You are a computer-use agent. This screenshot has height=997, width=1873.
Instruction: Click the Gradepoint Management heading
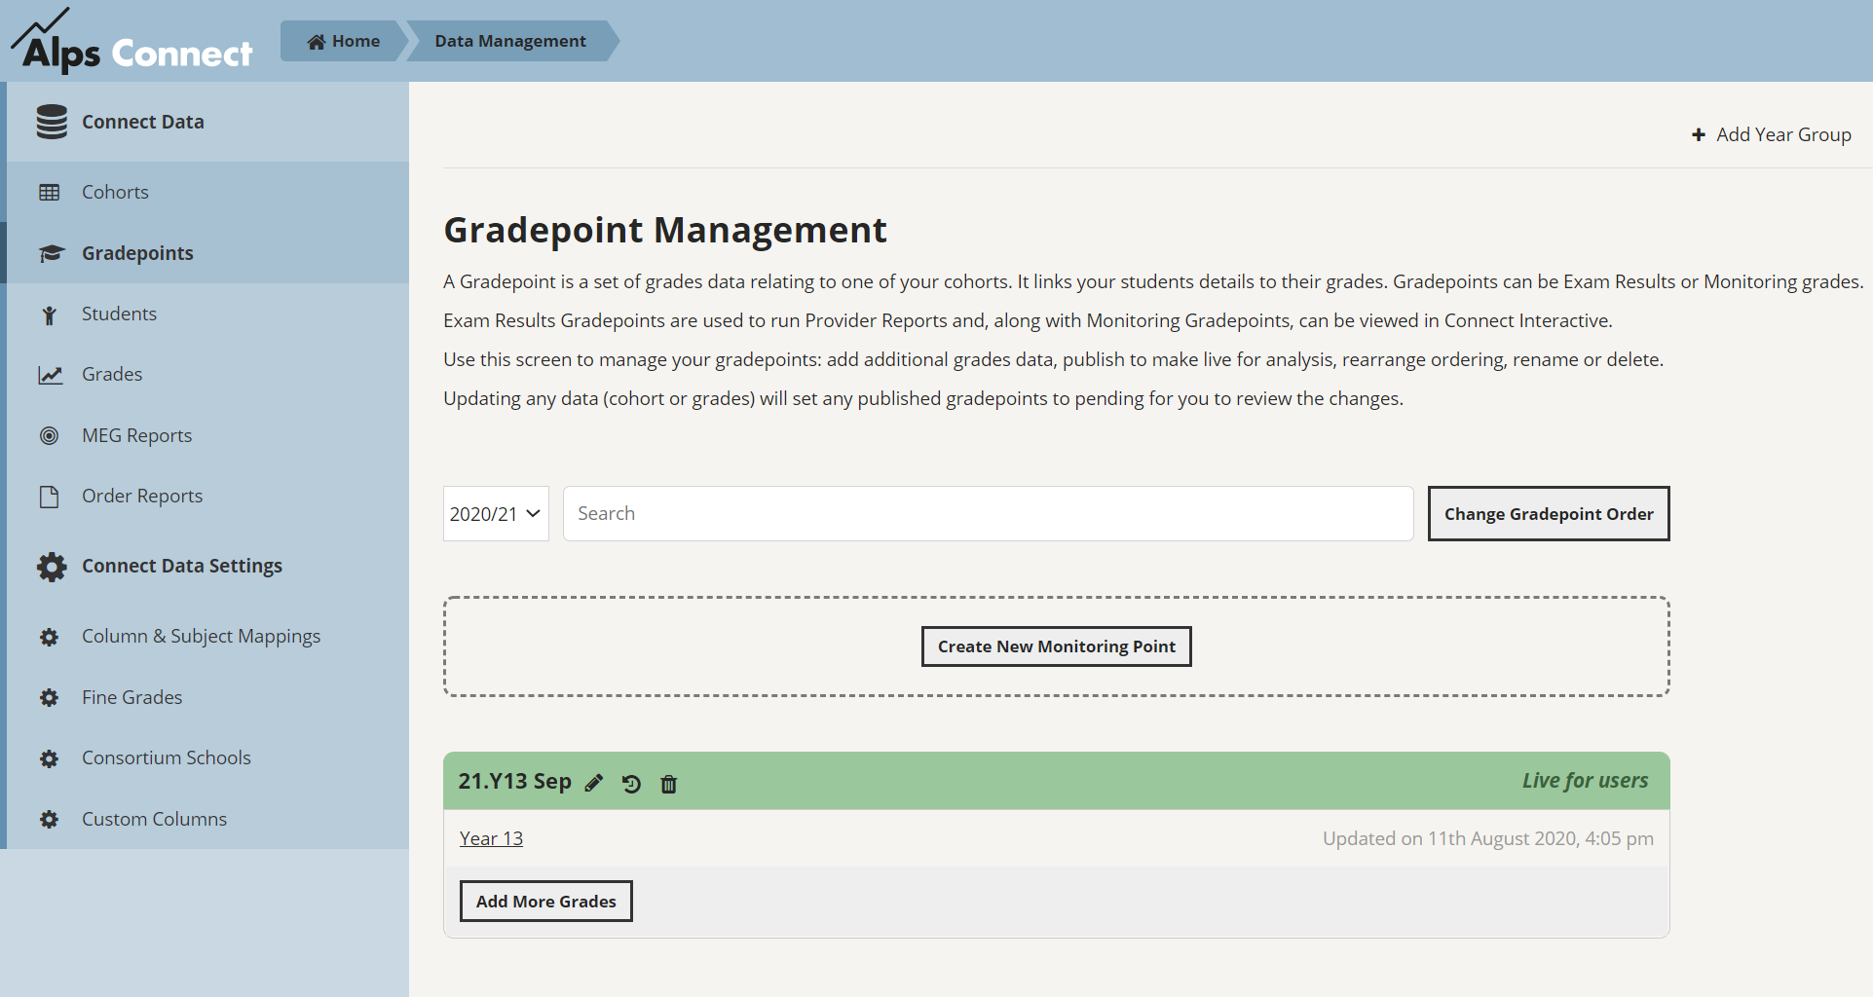[665, 230]
